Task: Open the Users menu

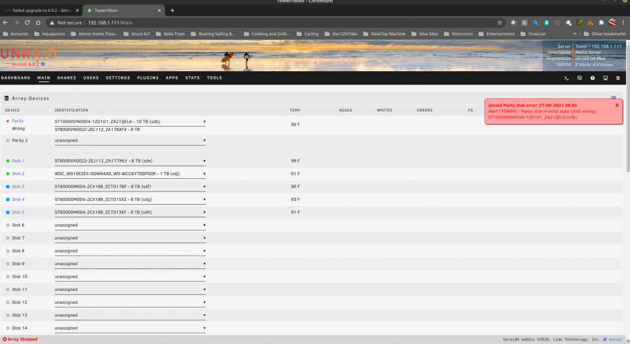Action: click(91, 78)
